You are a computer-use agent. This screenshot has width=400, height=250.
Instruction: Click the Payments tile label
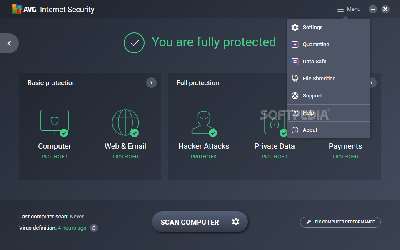[x=345, y=146]
